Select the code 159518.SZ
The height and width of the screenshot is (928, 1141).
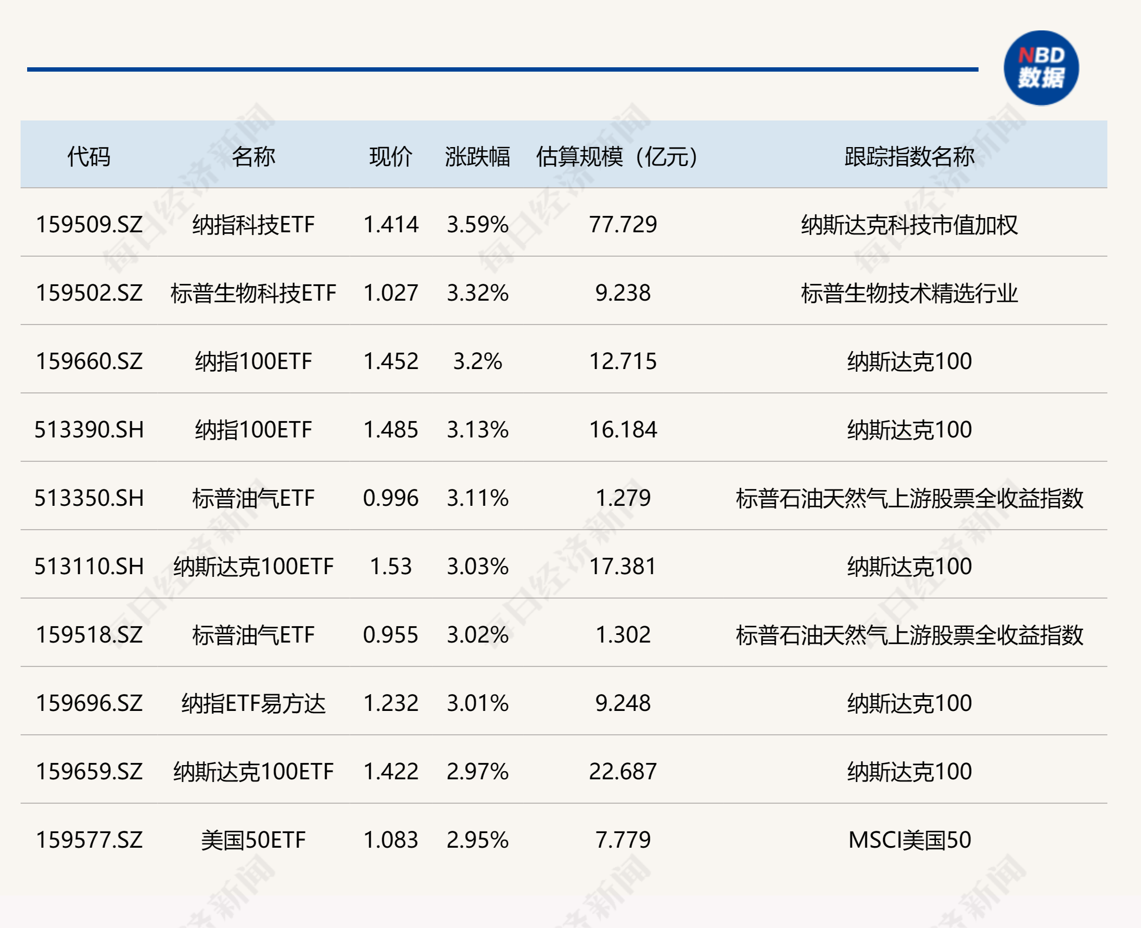tap(89, 635)
